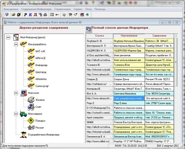Click the hammer and wrench tools icon
The image size is (185, 149).
[x=70, y=15]
